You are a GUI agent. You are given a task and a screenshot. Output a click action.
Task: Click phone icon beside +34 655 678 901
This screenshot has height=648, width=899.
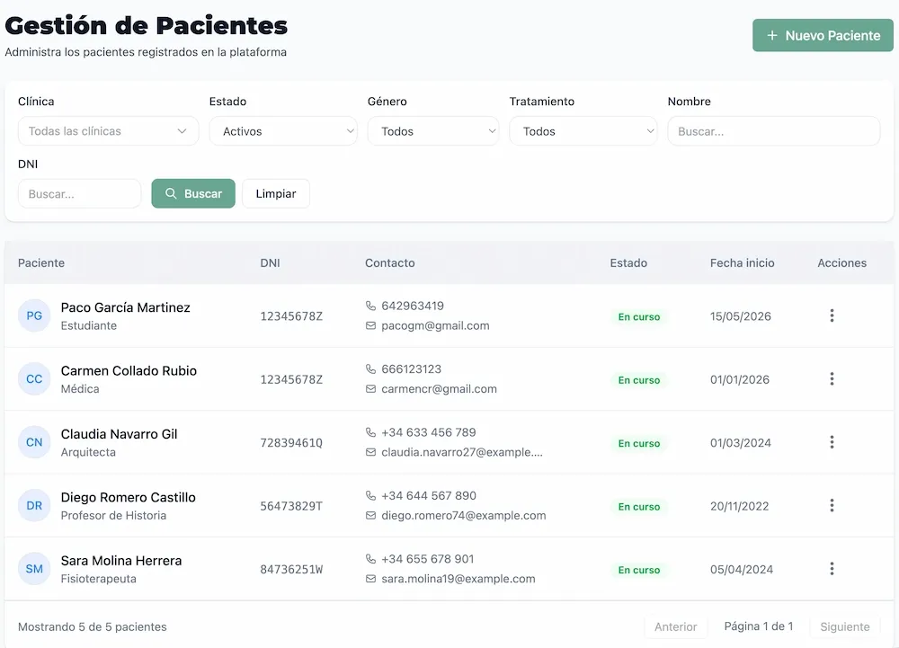click(371, 559)
